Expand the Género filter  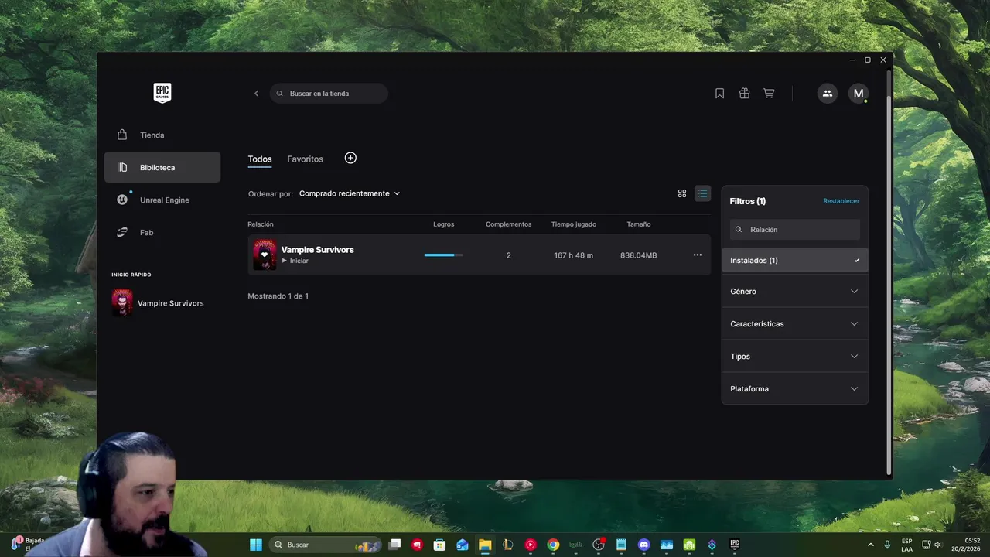pyautogui.click(x=795, y=292)
